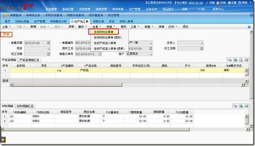Image resolution: width=255 pixels, height=146 pixels.
Task: Click calendar icon beside 单据日期 field
Action: pyautogui.click(x=48, y=43)
